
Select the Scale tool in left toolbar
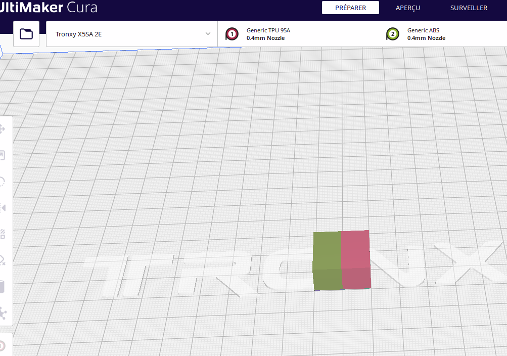3,156
